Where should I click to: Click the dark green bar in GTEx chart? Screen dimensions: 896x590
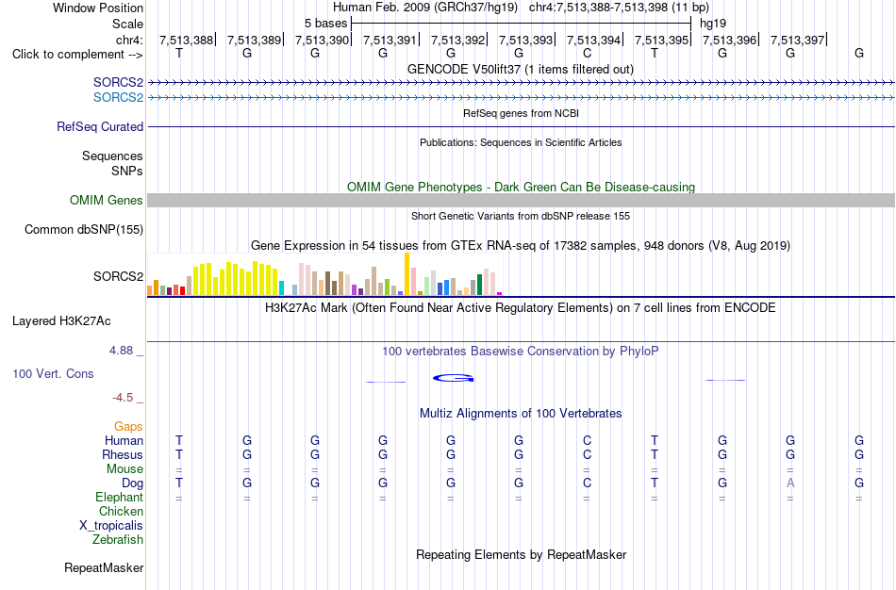point(480,285)
